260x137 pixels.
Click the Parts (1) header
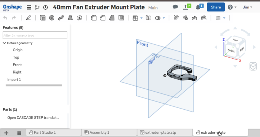tap(10, 109)
